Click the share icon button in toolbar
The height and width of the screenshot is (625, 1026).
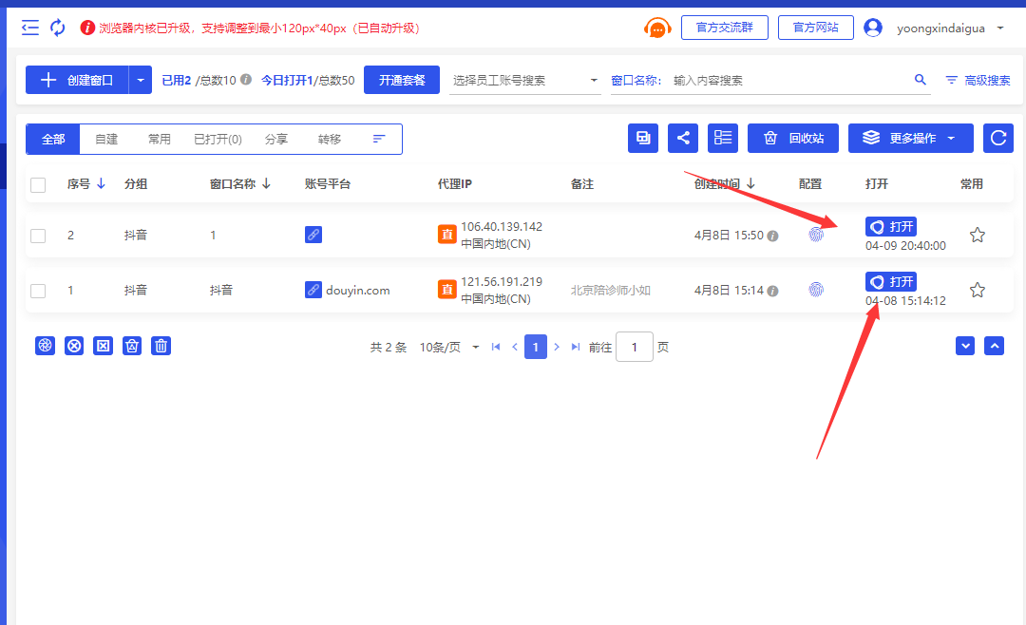point(683,138)
